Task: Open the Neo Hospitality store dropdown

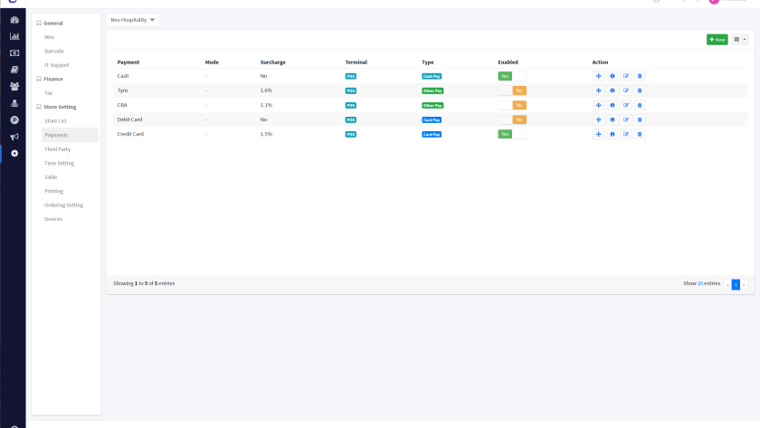Action: click(133, 19)
